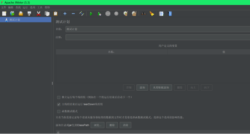The image size is (250, 134).
Task: Click the Cut scissors icon
Action: 38,14
